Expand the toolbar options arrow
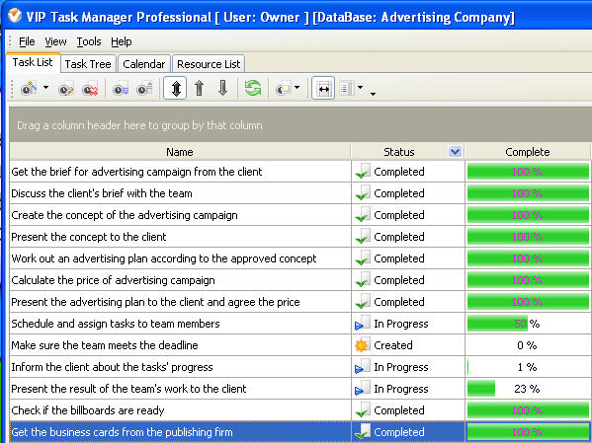The image size is (592, 443). (373, 94)
